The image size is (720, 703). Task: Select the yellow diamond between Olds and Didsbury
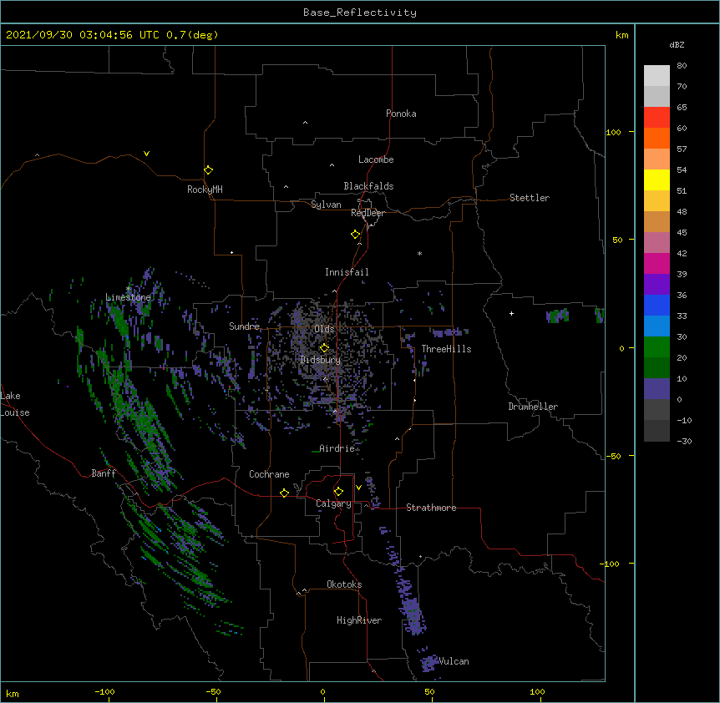(x=324, y=347)
